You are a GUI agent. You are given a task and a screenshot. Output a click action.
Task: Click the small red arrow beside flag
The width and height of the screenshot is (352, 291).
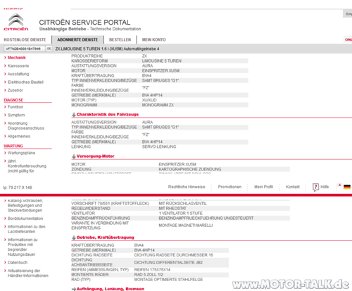pyautogui.click(x=339, y=185)
